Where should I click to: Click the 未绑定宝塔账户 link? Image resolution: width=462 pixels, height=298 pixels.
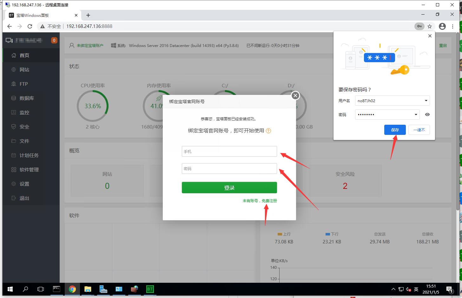[x=90, y=46]
